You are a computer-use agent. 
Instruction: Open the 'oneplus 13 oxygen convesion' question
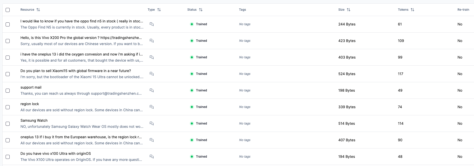pos(82,54)
